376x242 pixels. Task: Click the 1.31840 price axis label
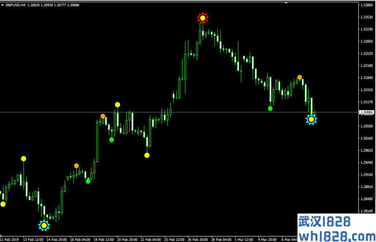click(367, 78)
